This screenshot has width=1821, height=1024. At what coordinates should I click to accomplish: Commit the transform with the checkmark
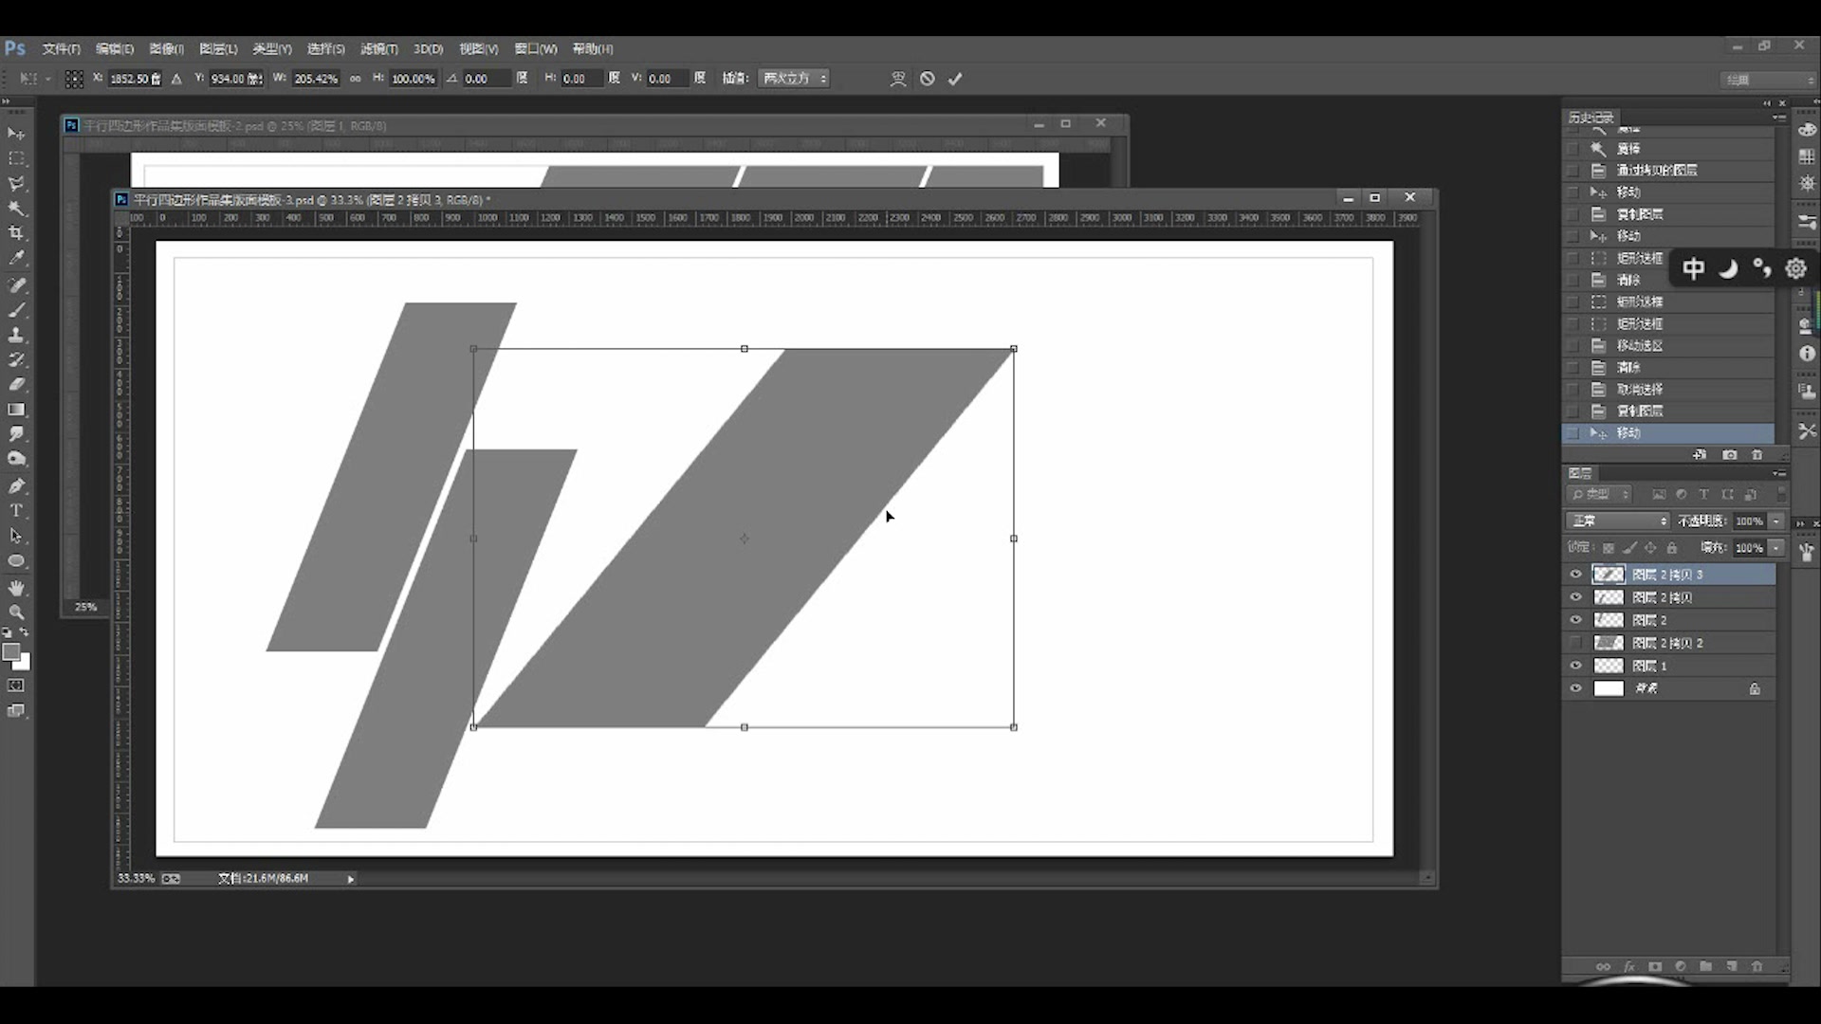(955, 79)
